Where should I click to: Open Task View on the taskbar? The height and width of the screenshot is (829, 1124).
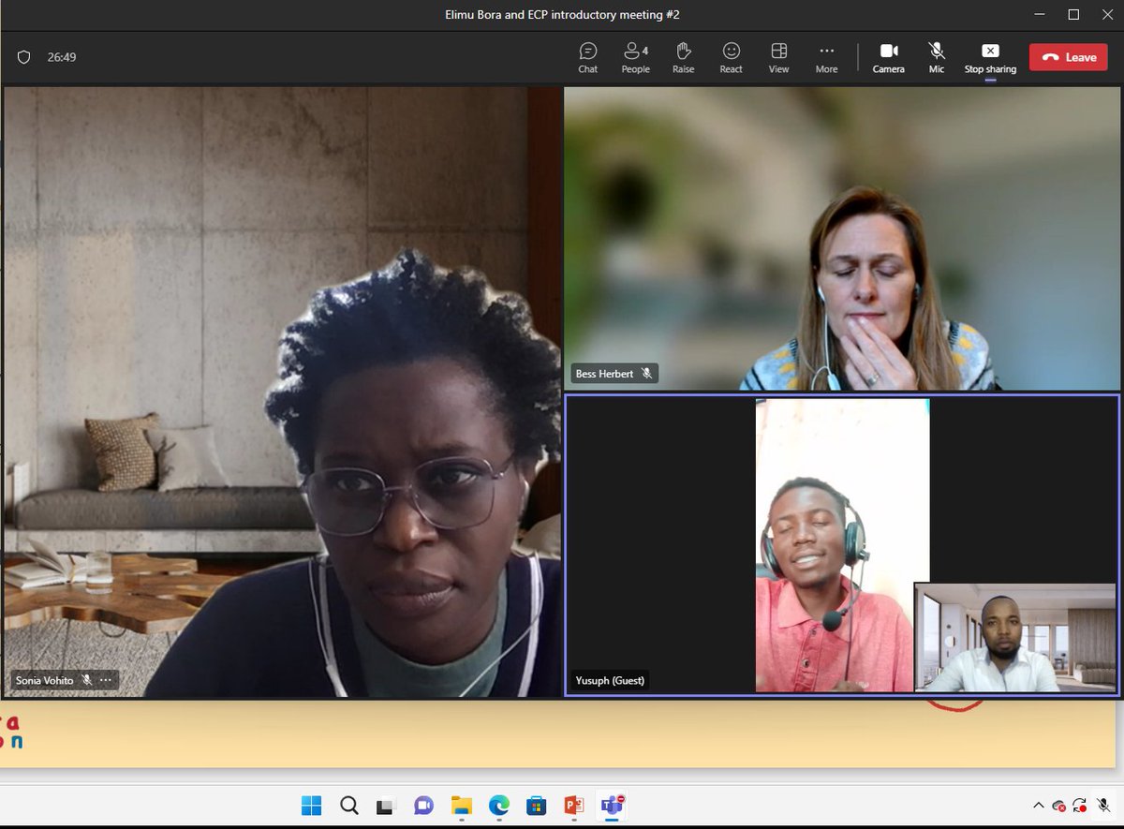(x=386, y=806)
